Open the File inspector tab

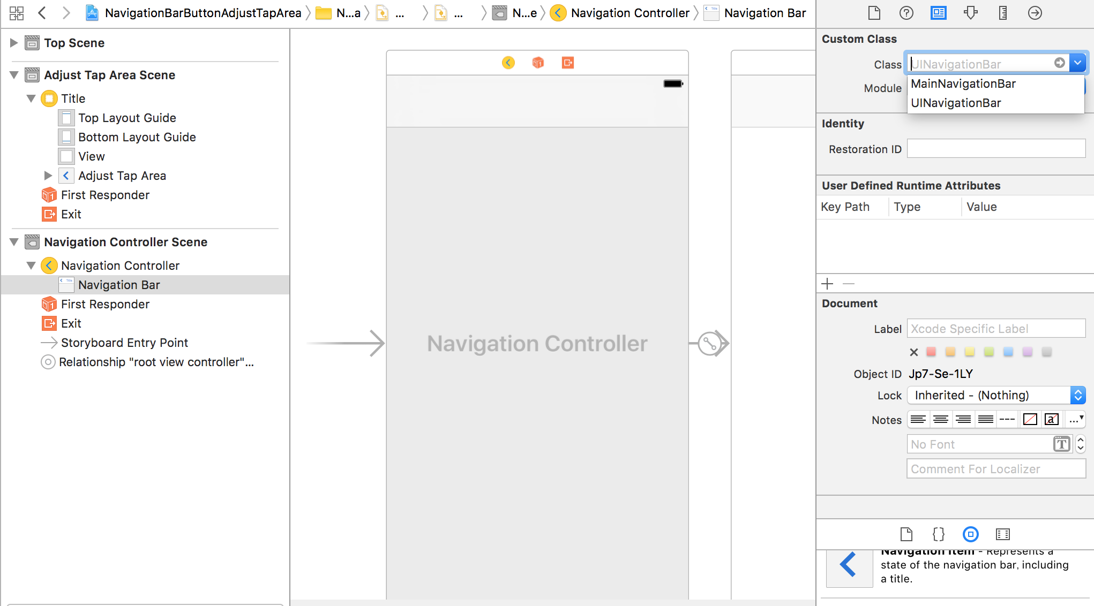click(x=874, y=13)
